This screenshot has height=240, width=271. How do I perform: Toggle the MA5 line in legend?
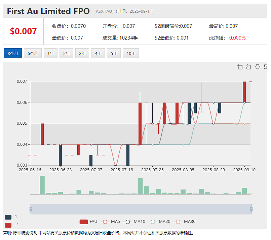coord(110,222)
